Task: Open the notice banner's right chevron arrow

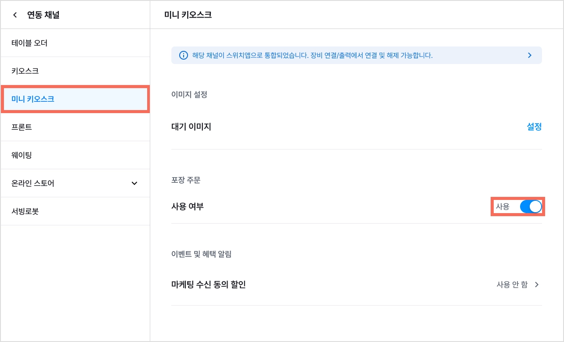Action: [x=529, y=56]
